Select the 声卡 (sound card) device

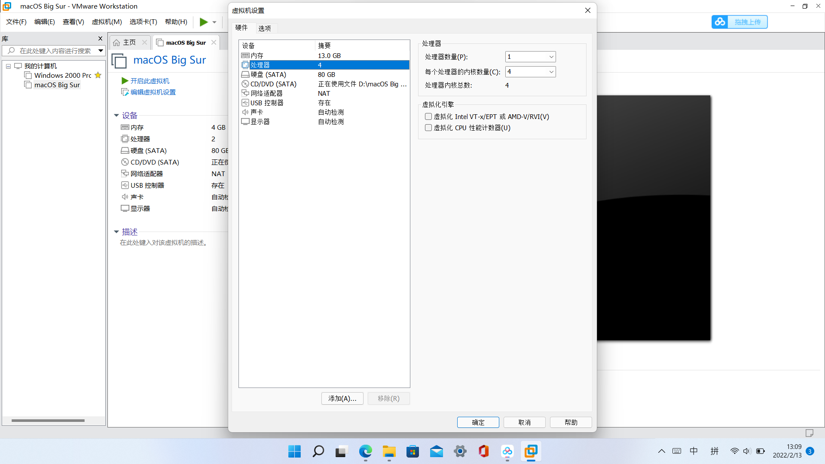pos(257,112)
